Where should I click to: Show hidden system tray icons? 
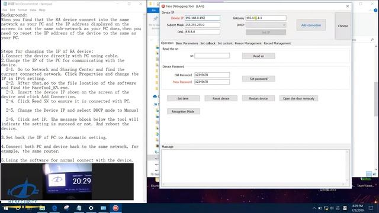314,208
